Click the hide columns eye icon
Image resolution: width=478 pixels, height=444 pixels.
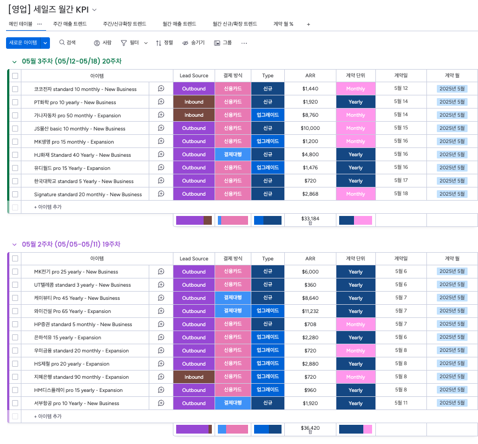click(185, 43)
